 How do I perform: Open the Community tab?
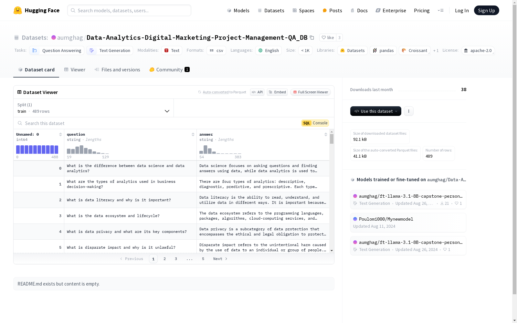point(169,70)
